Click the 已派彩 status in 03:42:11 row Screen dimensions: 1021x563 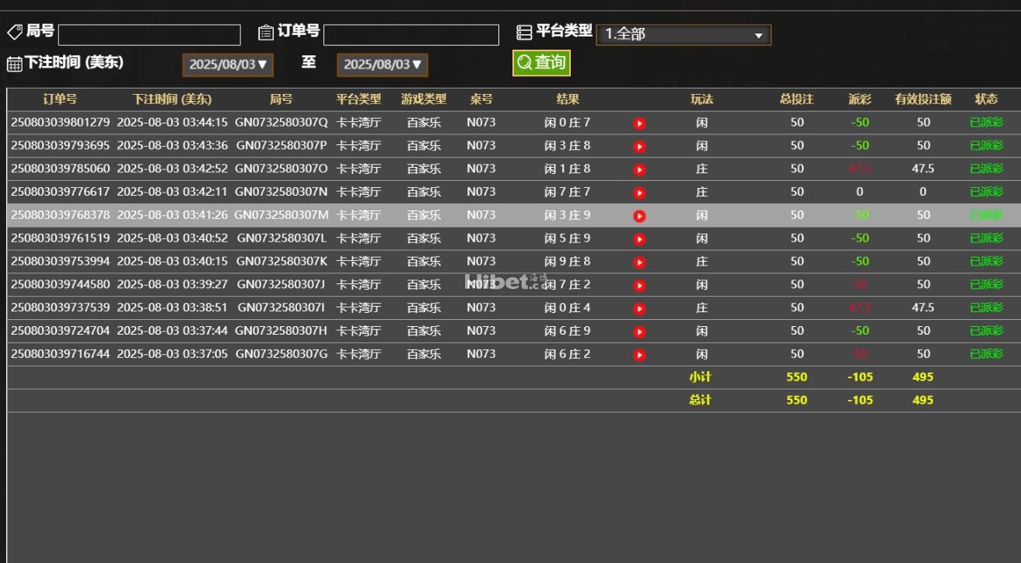coord(986,192)
